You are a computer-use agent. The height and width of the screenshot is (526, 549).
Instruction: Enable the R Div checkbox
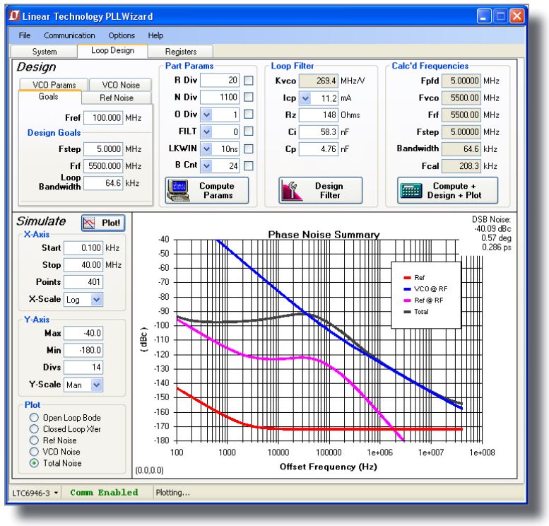[x=249, y=81]
